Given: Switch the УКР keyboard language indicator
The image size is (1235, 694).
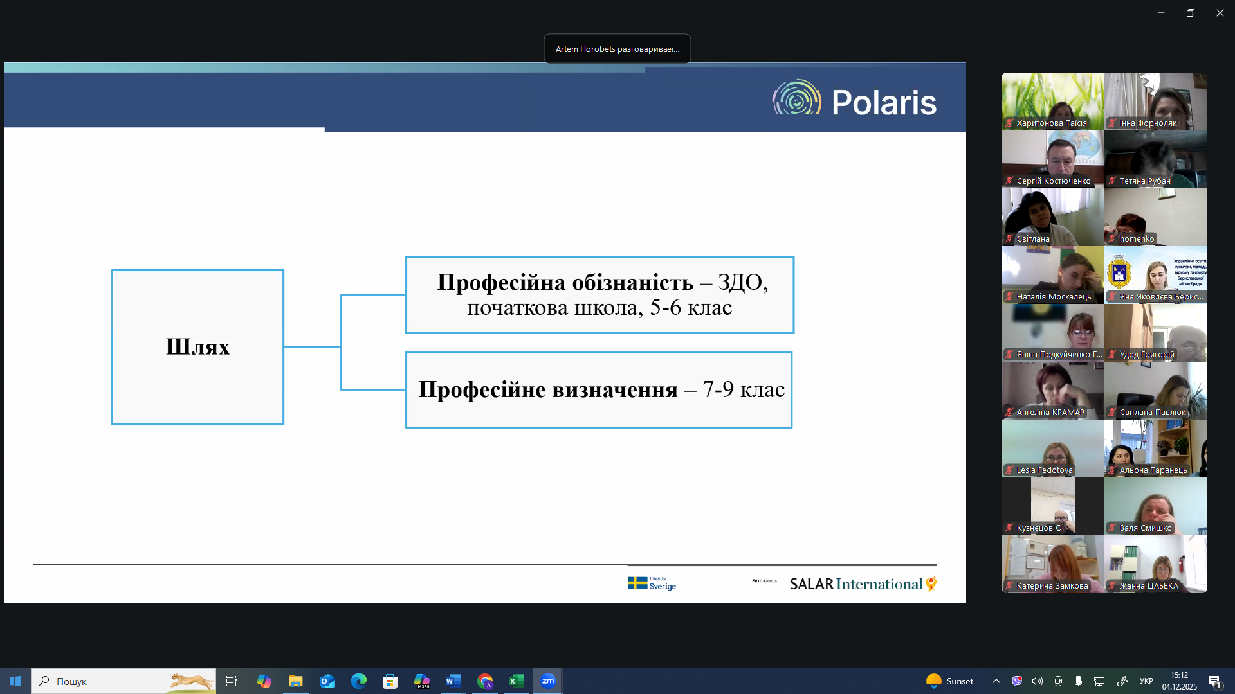Looking at the screenshot, I should [x=1146, y=681].
